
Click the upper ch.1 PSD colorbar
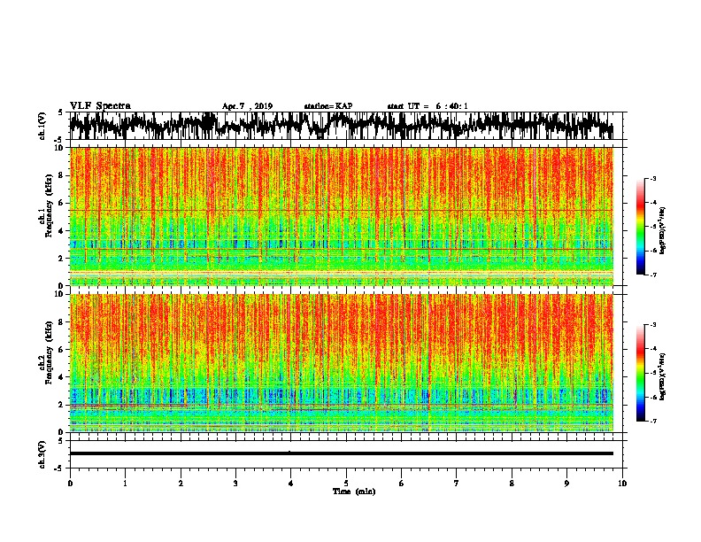[641, 227]
